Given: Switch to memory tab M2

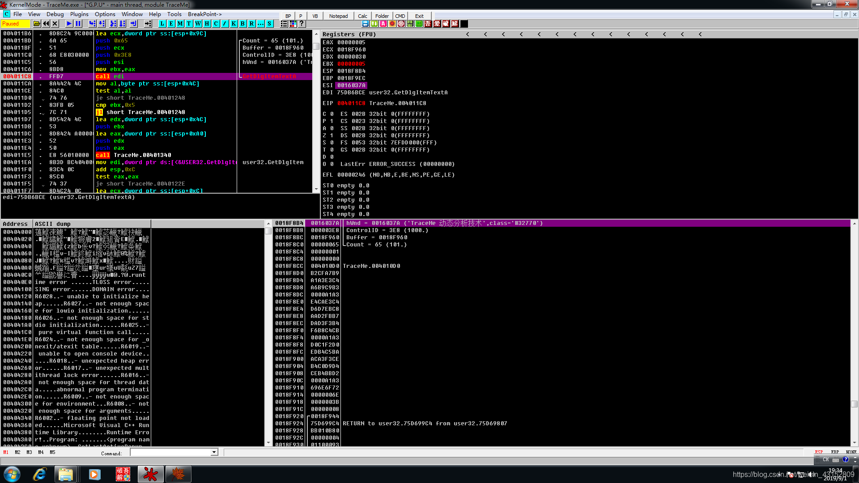Looking at the screenshot, I should (17, 452).
